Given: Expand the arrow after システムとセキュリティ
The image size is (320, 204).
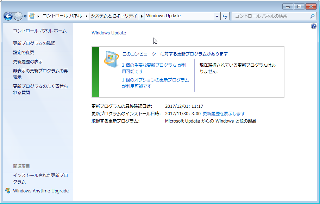Looking at the screenshot, I should (x=142, y=16).
